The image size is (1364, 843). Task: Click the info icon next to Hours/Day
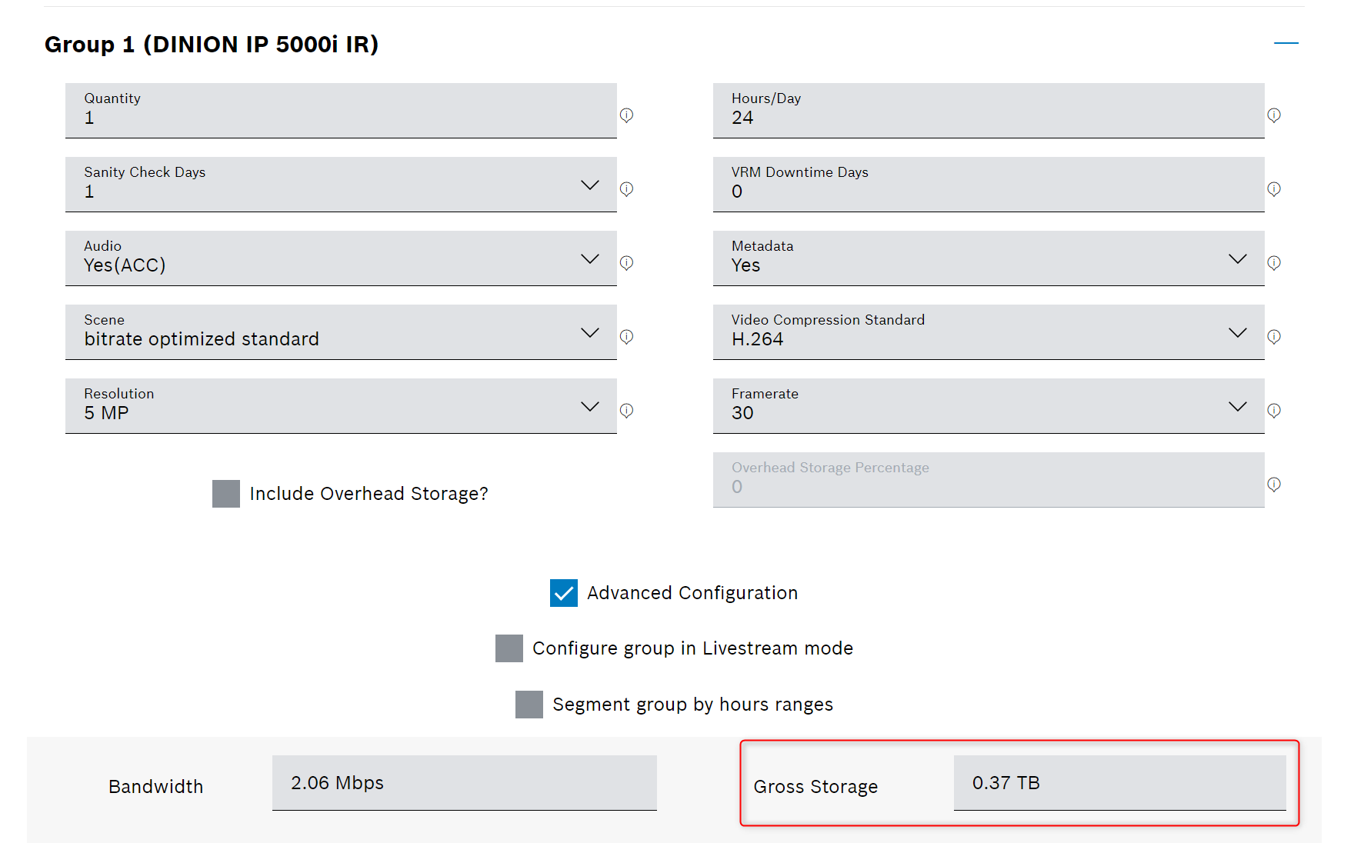click(x=1274, y=115)
